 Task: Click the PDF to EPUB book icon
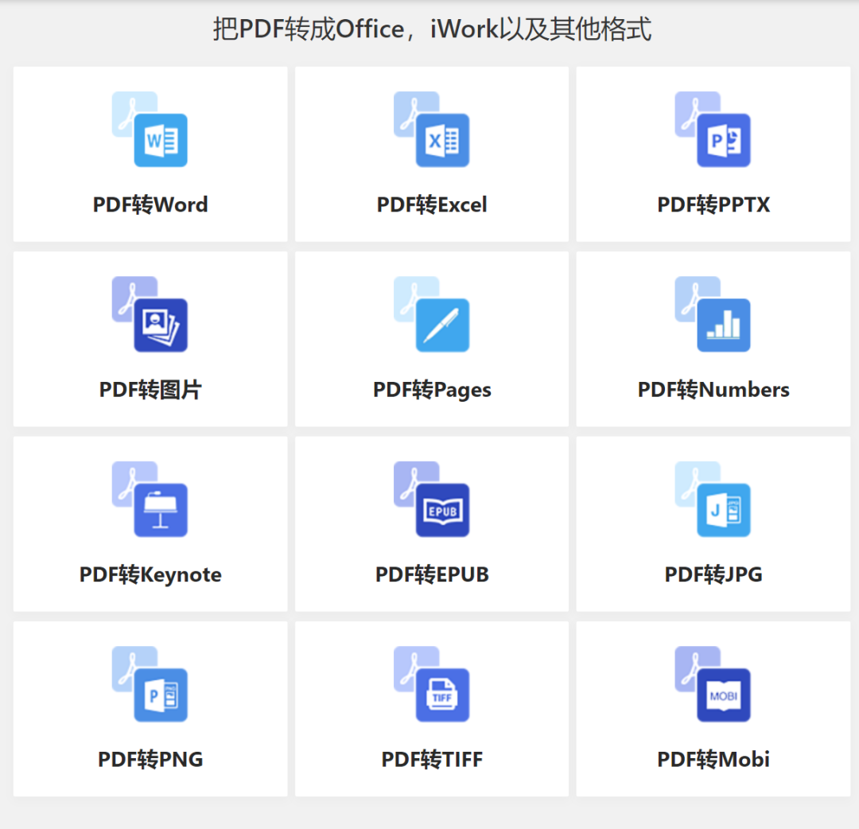[431, 499]
